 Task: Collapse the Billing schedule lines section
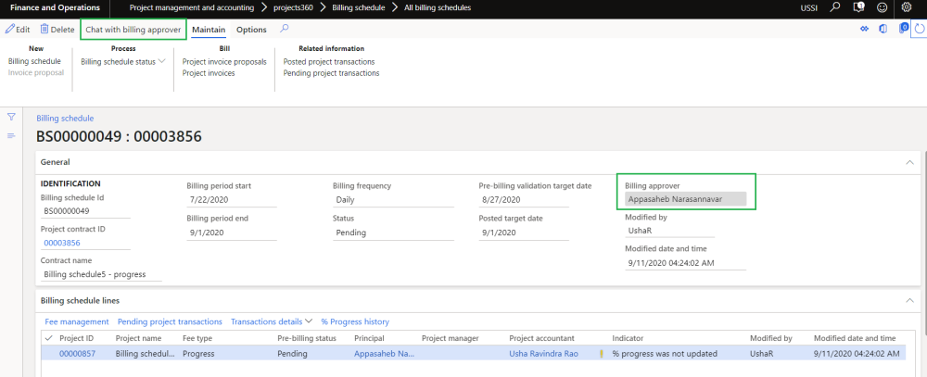[908, 300]
